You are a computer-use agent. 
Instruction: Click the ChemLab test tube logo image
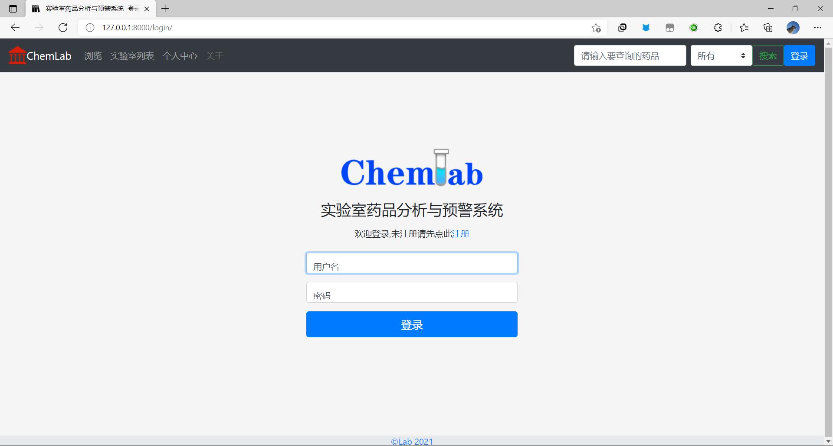(x=412, y=168)
